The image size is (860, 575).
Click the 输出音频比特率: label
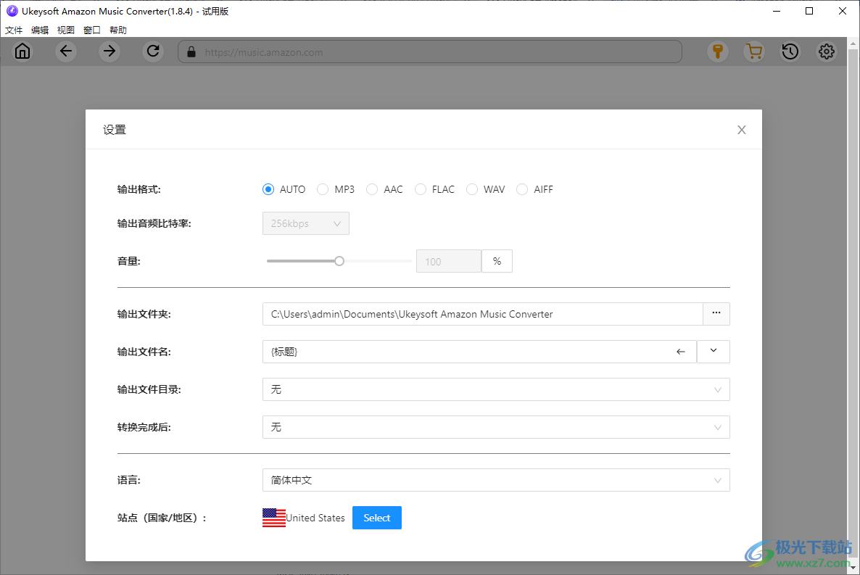154,223
